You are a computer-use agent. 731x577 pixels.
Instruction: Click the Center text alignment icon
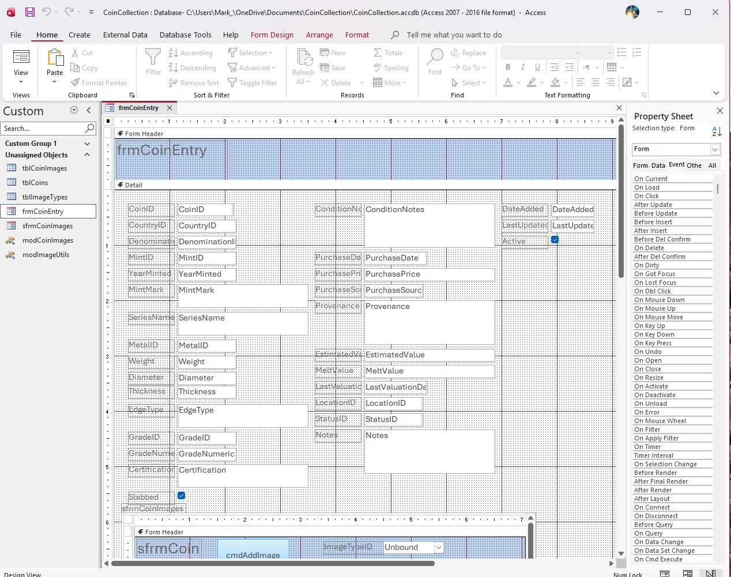pos(596,82)
